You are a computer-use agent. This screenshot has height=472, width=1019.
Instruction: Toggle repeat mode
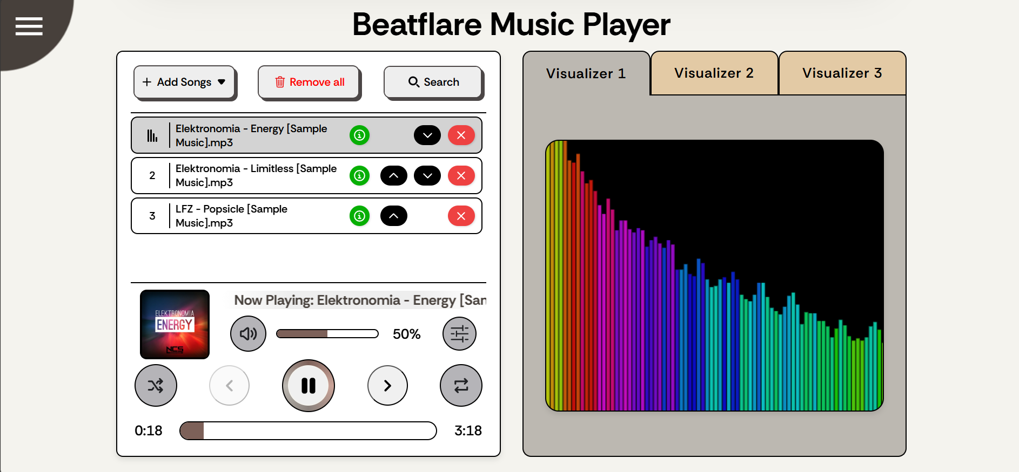pyautogui.click(x=461, y=386)
